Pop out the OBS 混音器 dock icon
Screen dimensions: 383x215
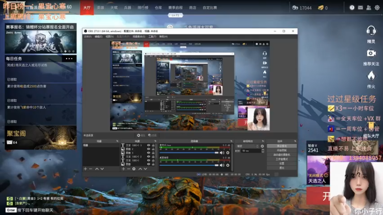point(231,141)
